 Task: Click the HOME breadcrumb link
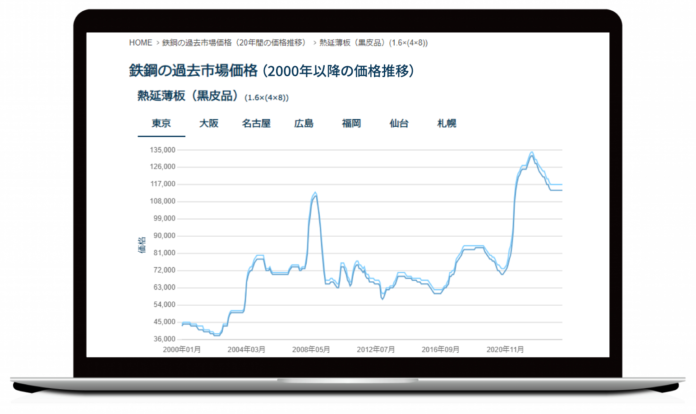tap(140, 43)
